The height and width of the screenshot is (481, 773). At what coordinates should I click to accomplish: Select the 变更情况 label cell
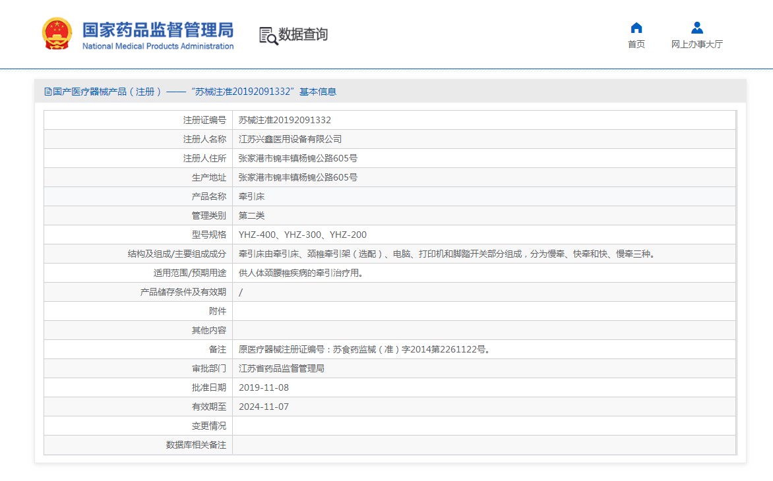coord(138,426)
